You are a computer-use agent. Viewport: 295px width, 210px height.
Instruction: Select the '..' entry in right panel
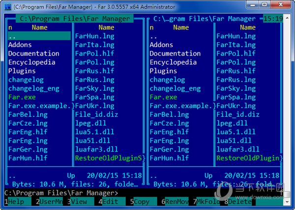pos(153,37)
